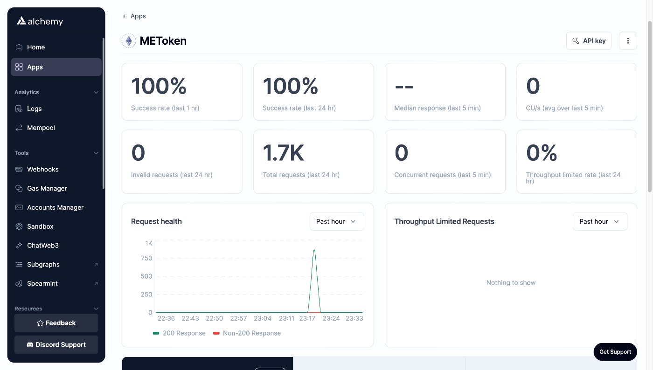This screenshot has height=370, width=653.
Task: Click the star icon on Feedback
Action: coord(40,323)
